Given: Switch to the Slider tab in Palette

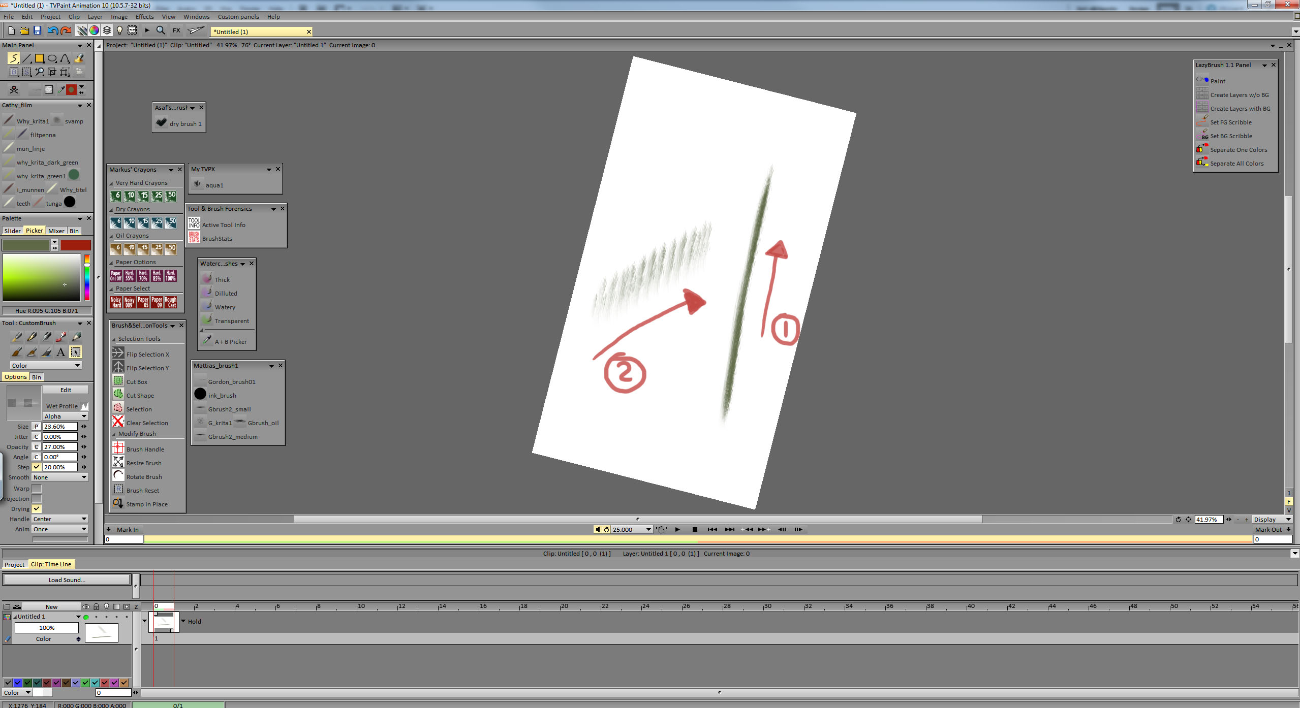Looking at the screenshot, I should coord(13,231).
